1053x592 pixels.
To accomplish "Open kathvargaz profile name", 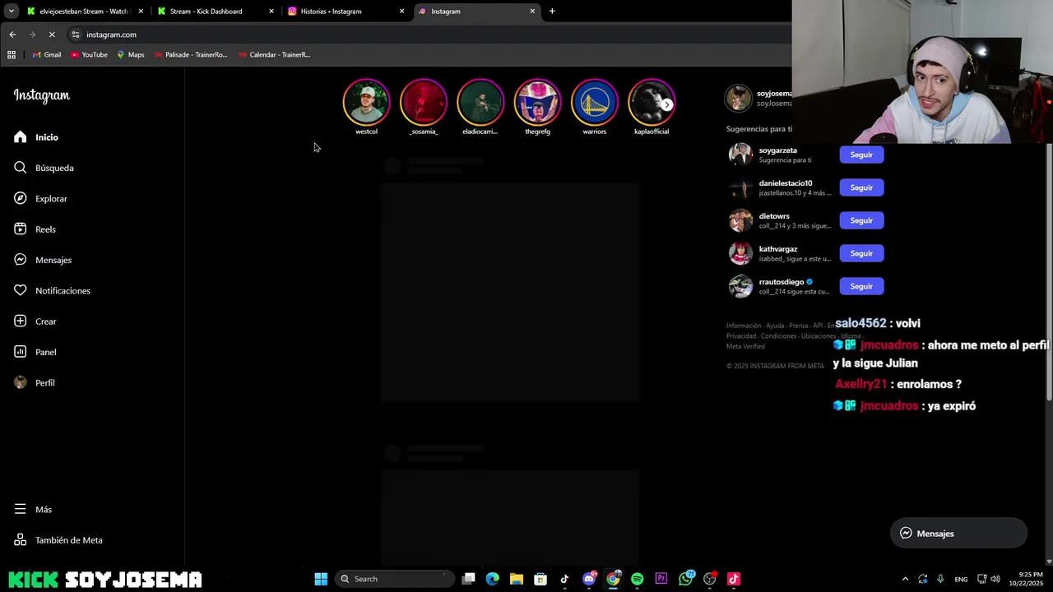I will (777, 249).
